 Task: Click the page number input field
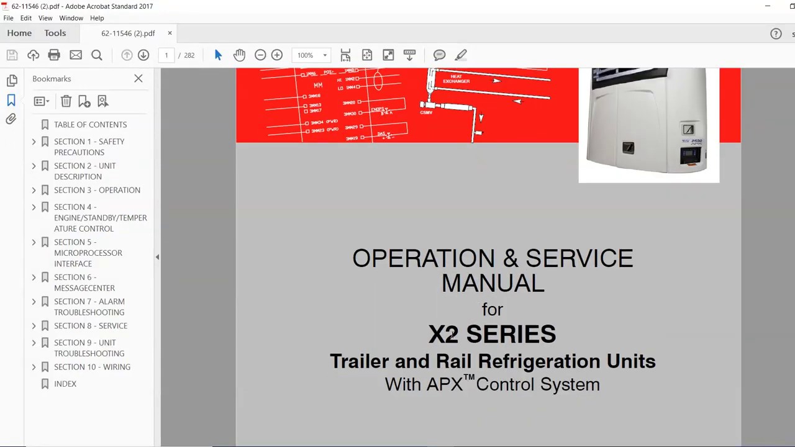166,55
